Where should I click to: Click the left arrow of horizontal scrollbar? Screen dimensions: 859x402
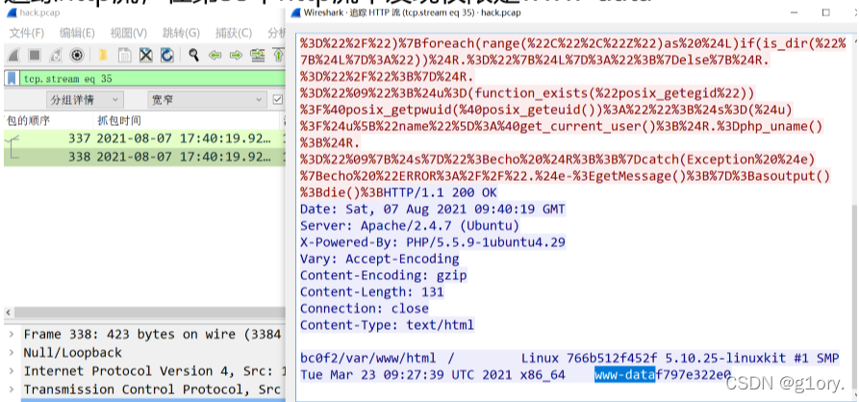(9, 313)
